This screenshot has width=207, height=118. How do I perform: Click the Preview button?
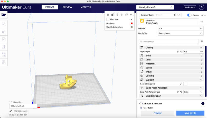tap(157, 113)
